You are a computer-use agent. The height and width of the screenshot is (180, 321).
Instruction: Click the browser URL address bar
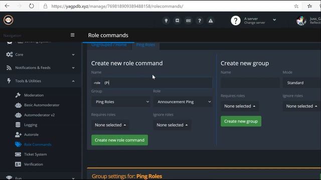pos(117,6)
